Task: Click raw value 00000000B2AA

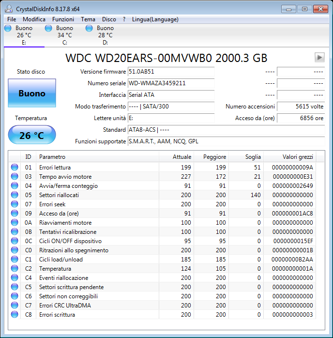Action: click(292, 260)
